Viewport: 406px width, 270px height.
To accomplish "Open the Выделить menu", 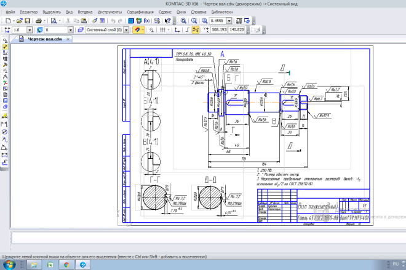I will point(52,12).
